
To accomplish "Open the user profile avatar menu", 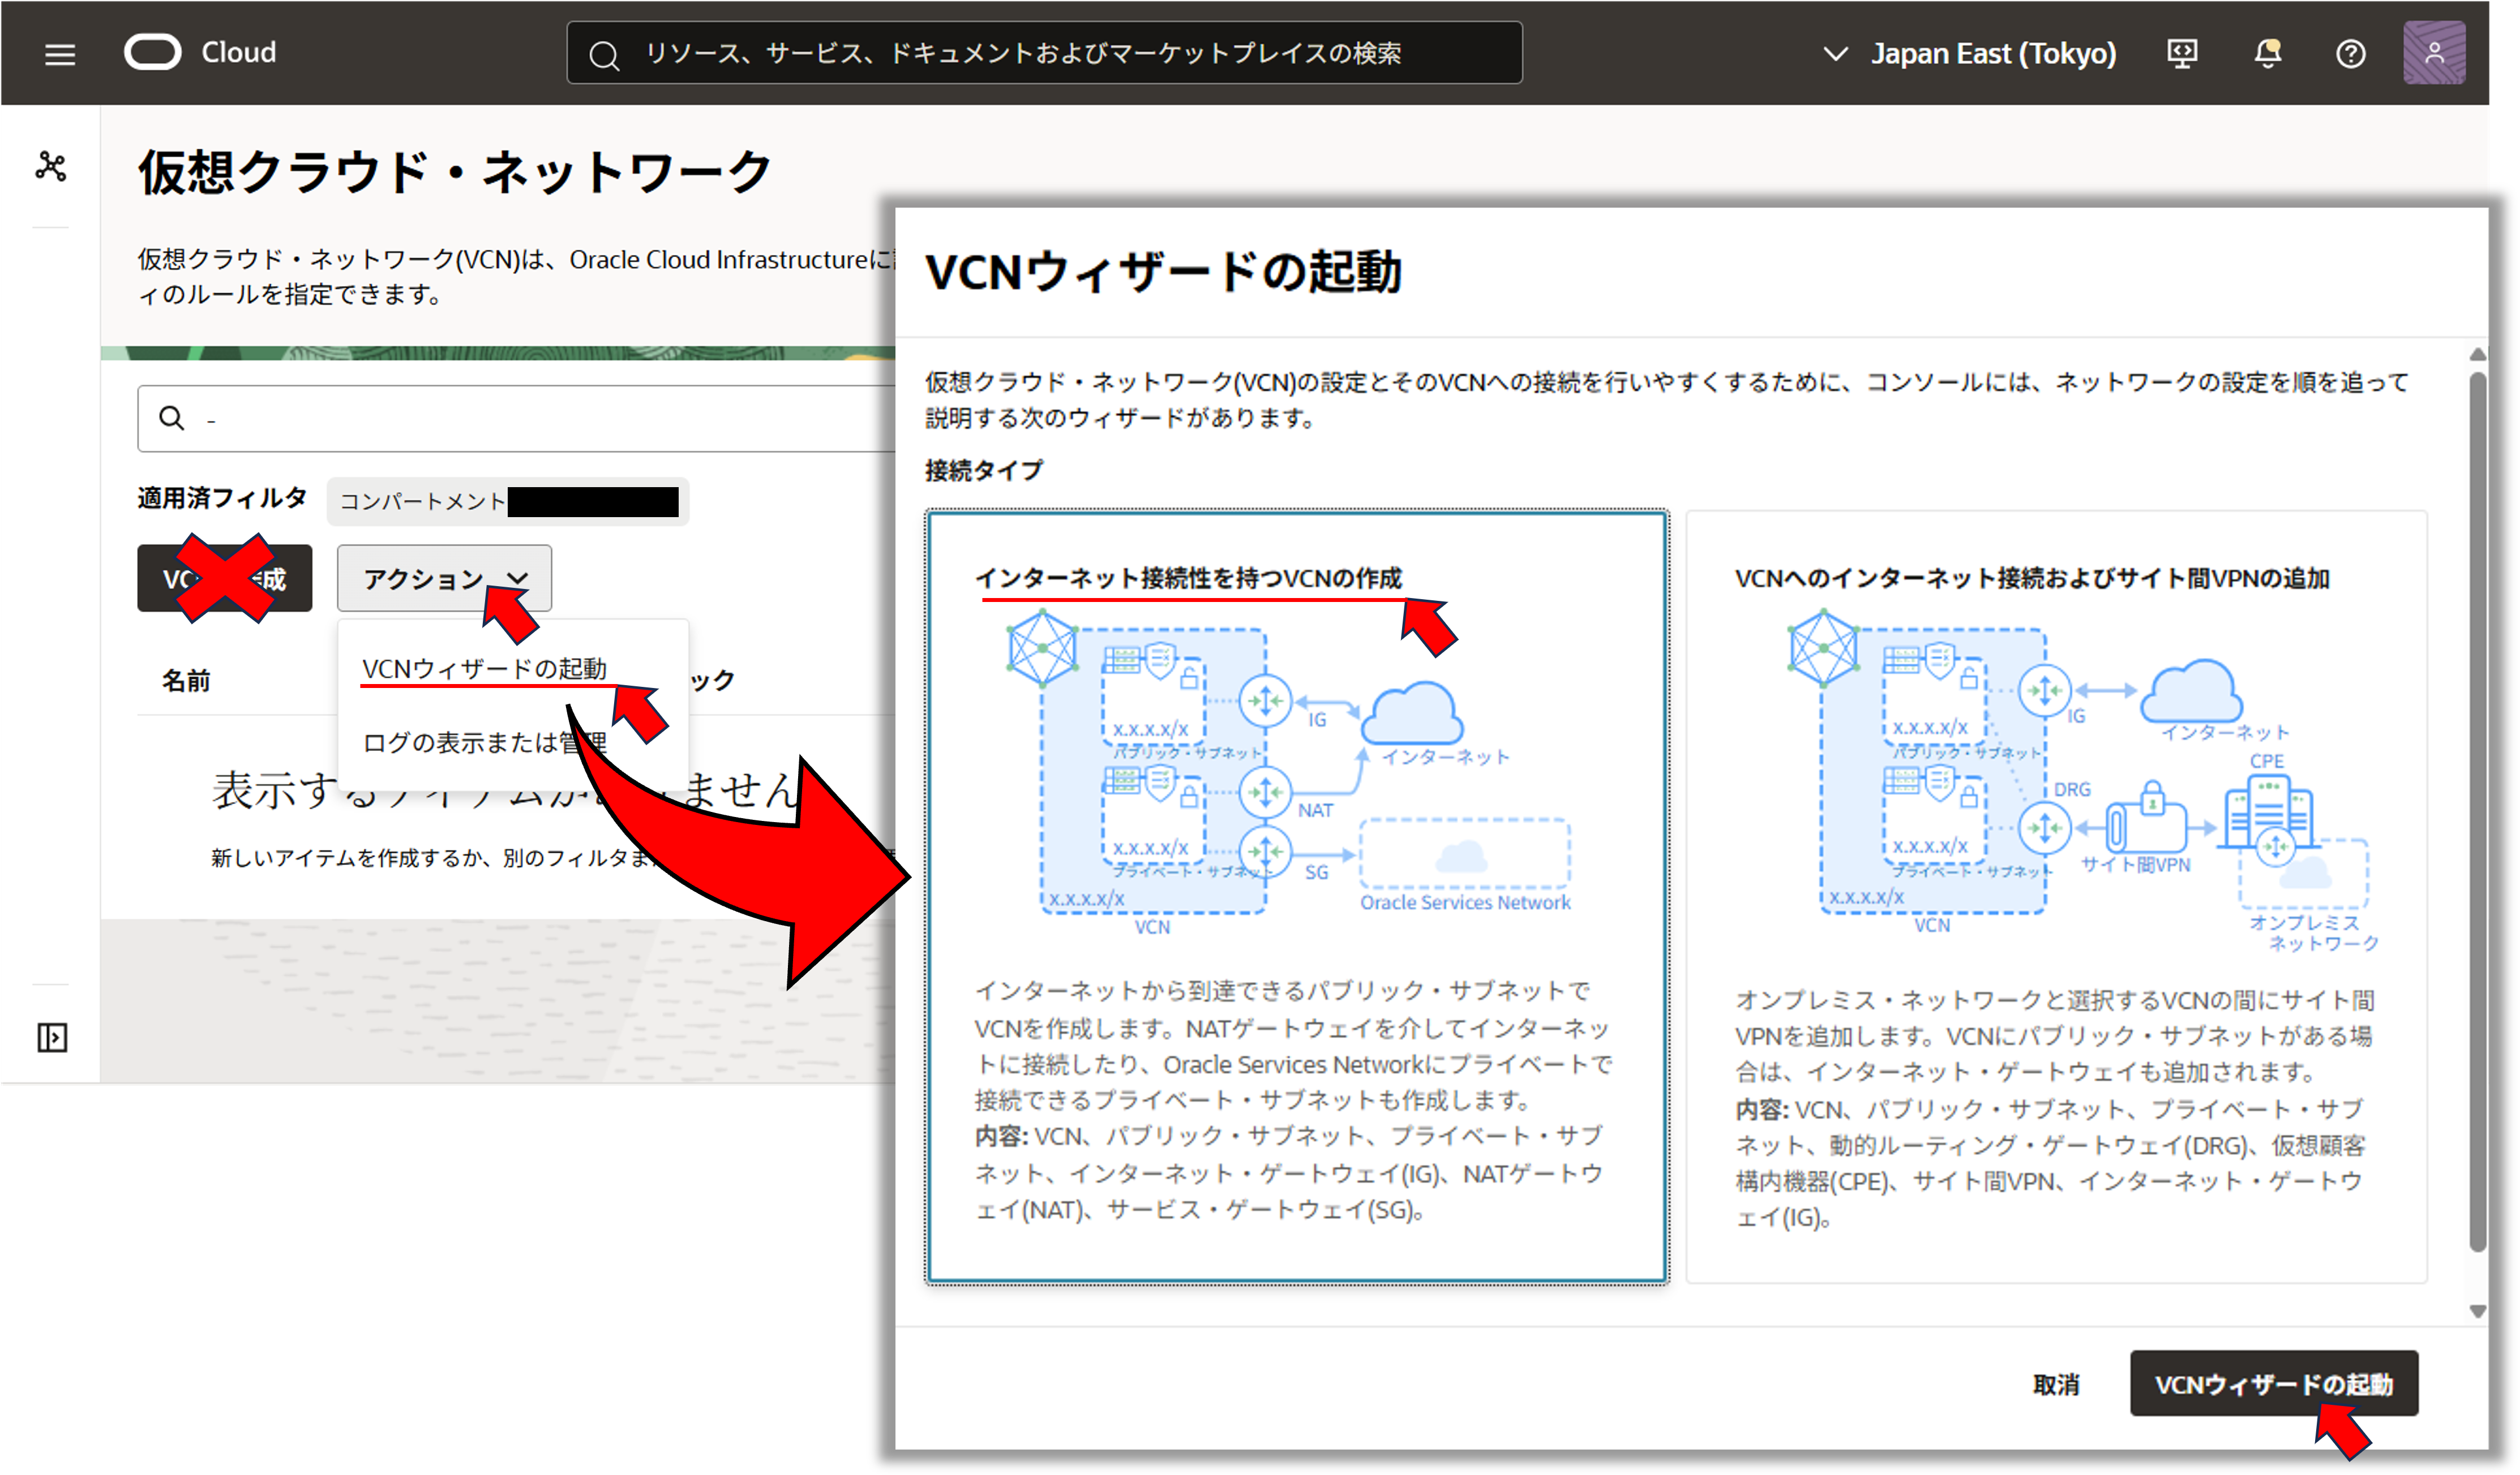I will [2434, 53].
